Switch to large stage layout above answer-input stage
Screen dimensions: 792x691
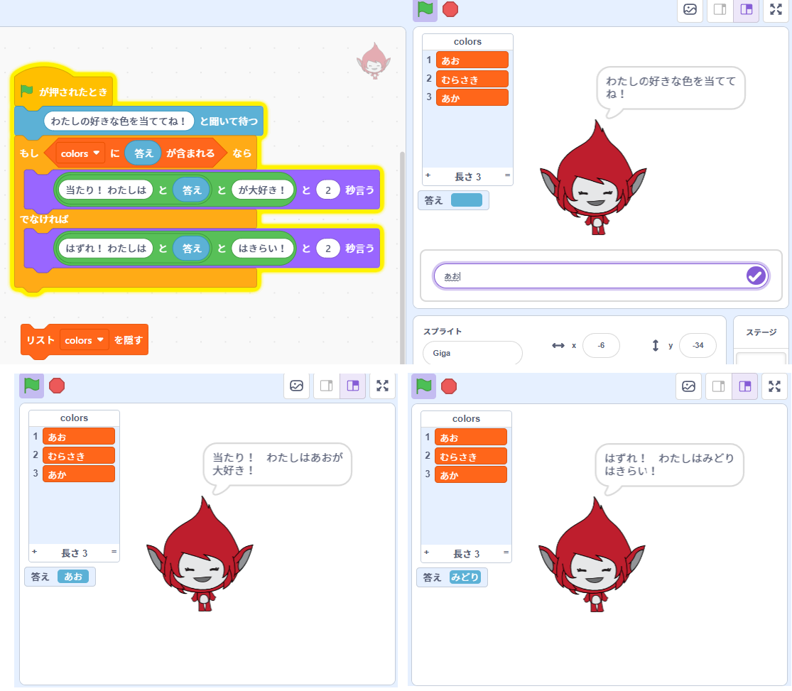tap(746, 9)
